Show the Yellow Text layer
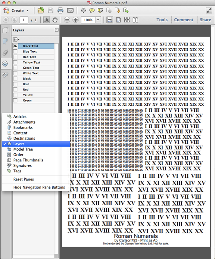This screenshot has height=259, width=215. (x=15, y=62)
